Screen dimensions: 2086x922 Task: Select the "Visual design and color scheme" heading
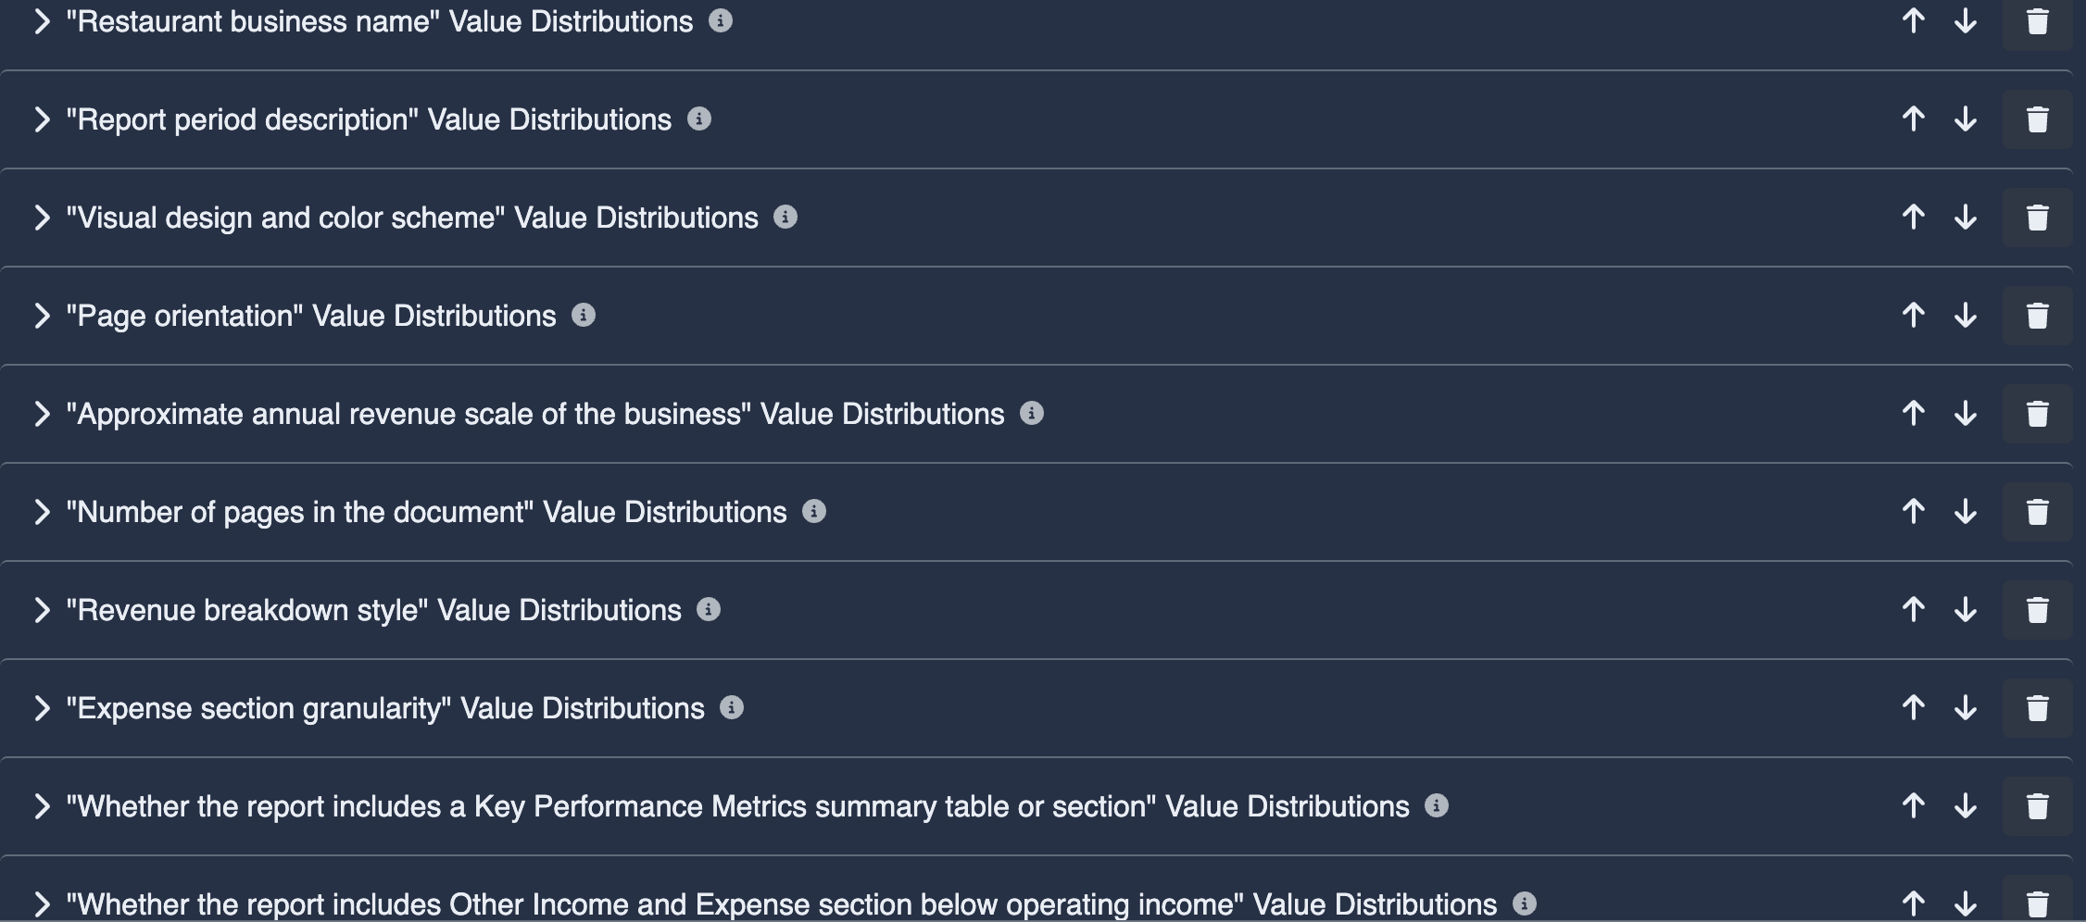pos(411,217)
